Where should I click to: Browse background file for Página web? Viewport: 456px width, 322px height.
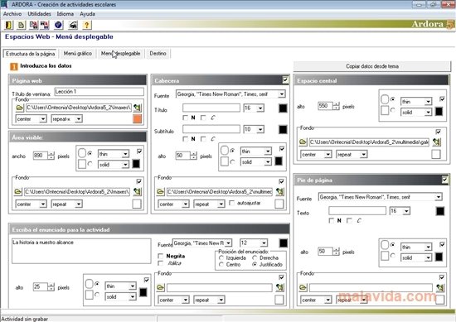(20, 108)
